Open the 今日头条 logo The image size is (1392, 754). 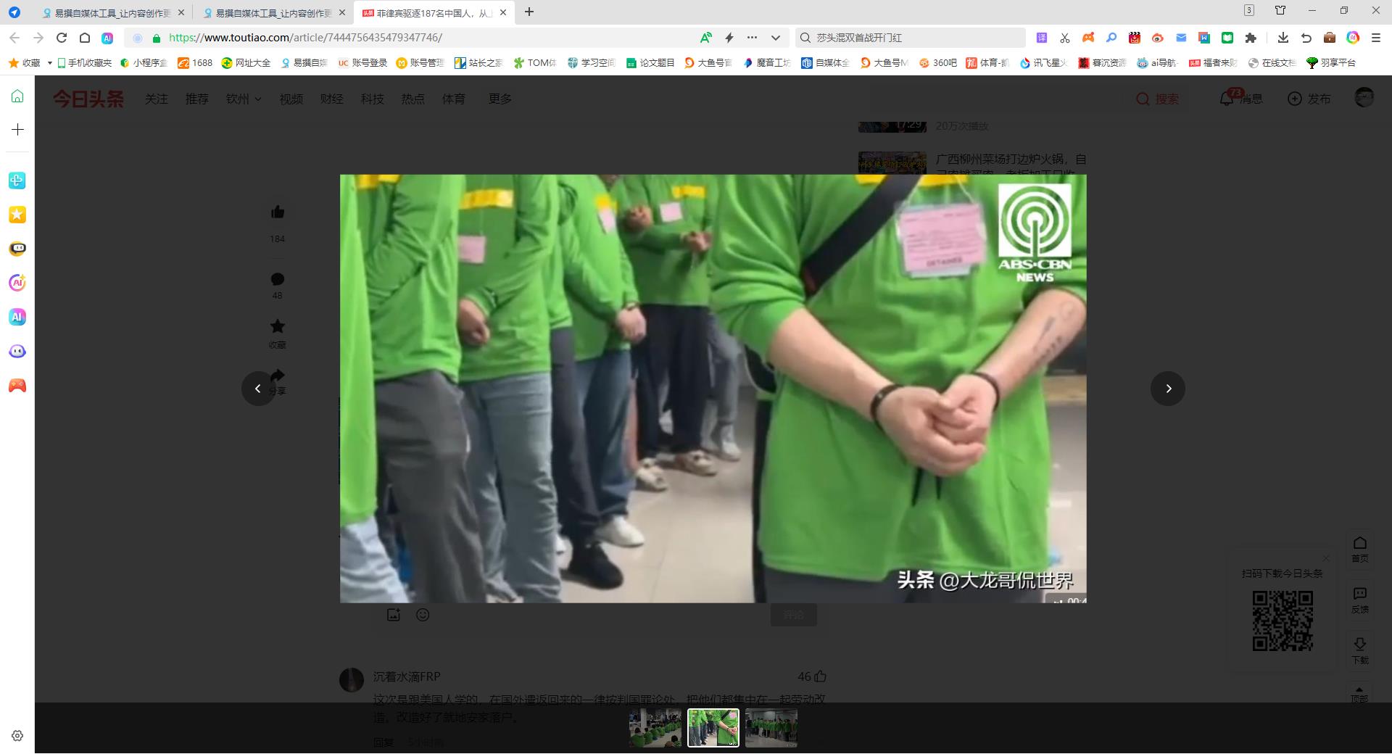point(88,99)
